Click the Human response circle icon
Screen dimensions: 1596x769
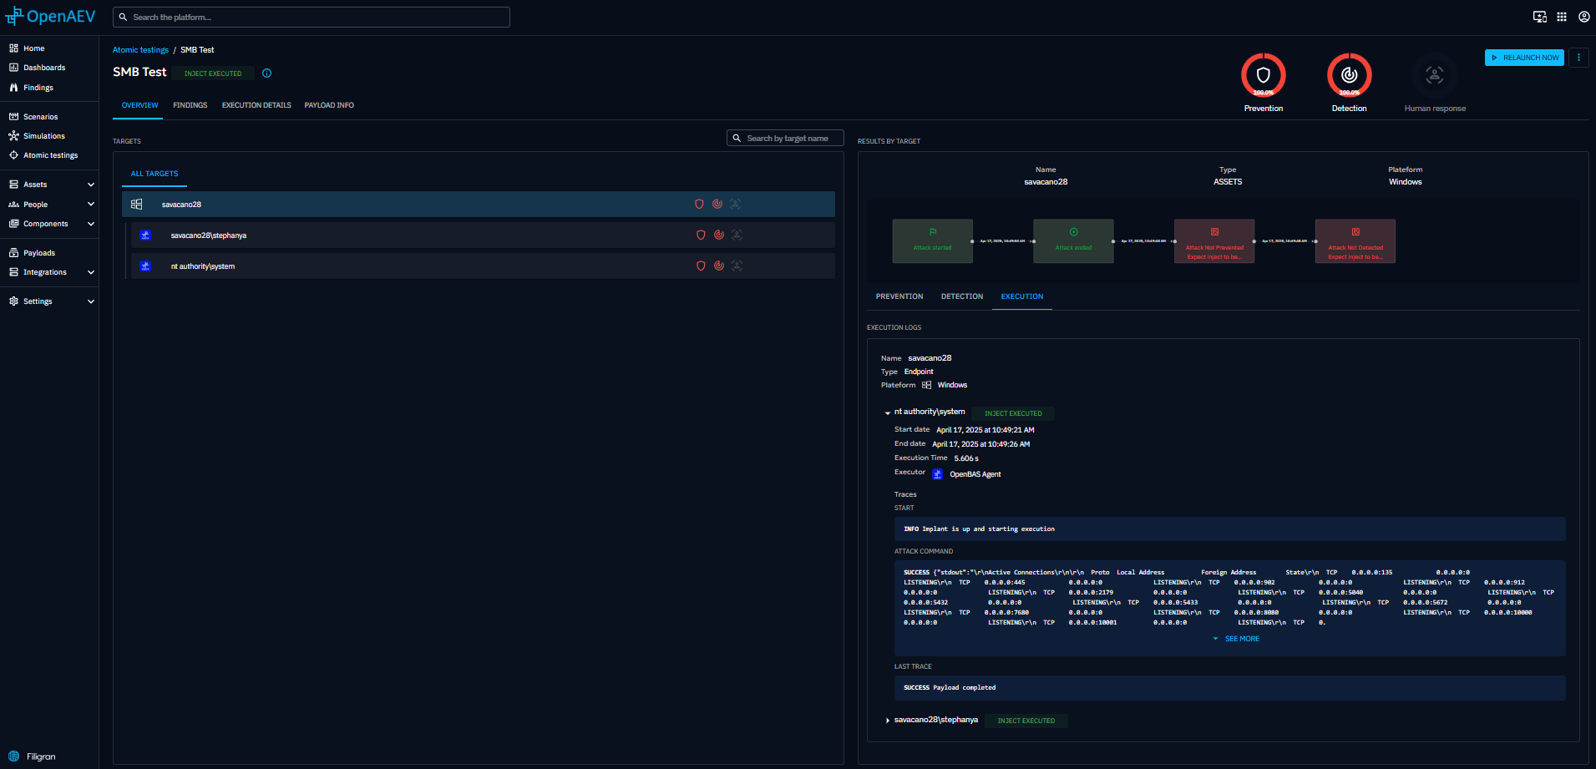pos(1434,75)
